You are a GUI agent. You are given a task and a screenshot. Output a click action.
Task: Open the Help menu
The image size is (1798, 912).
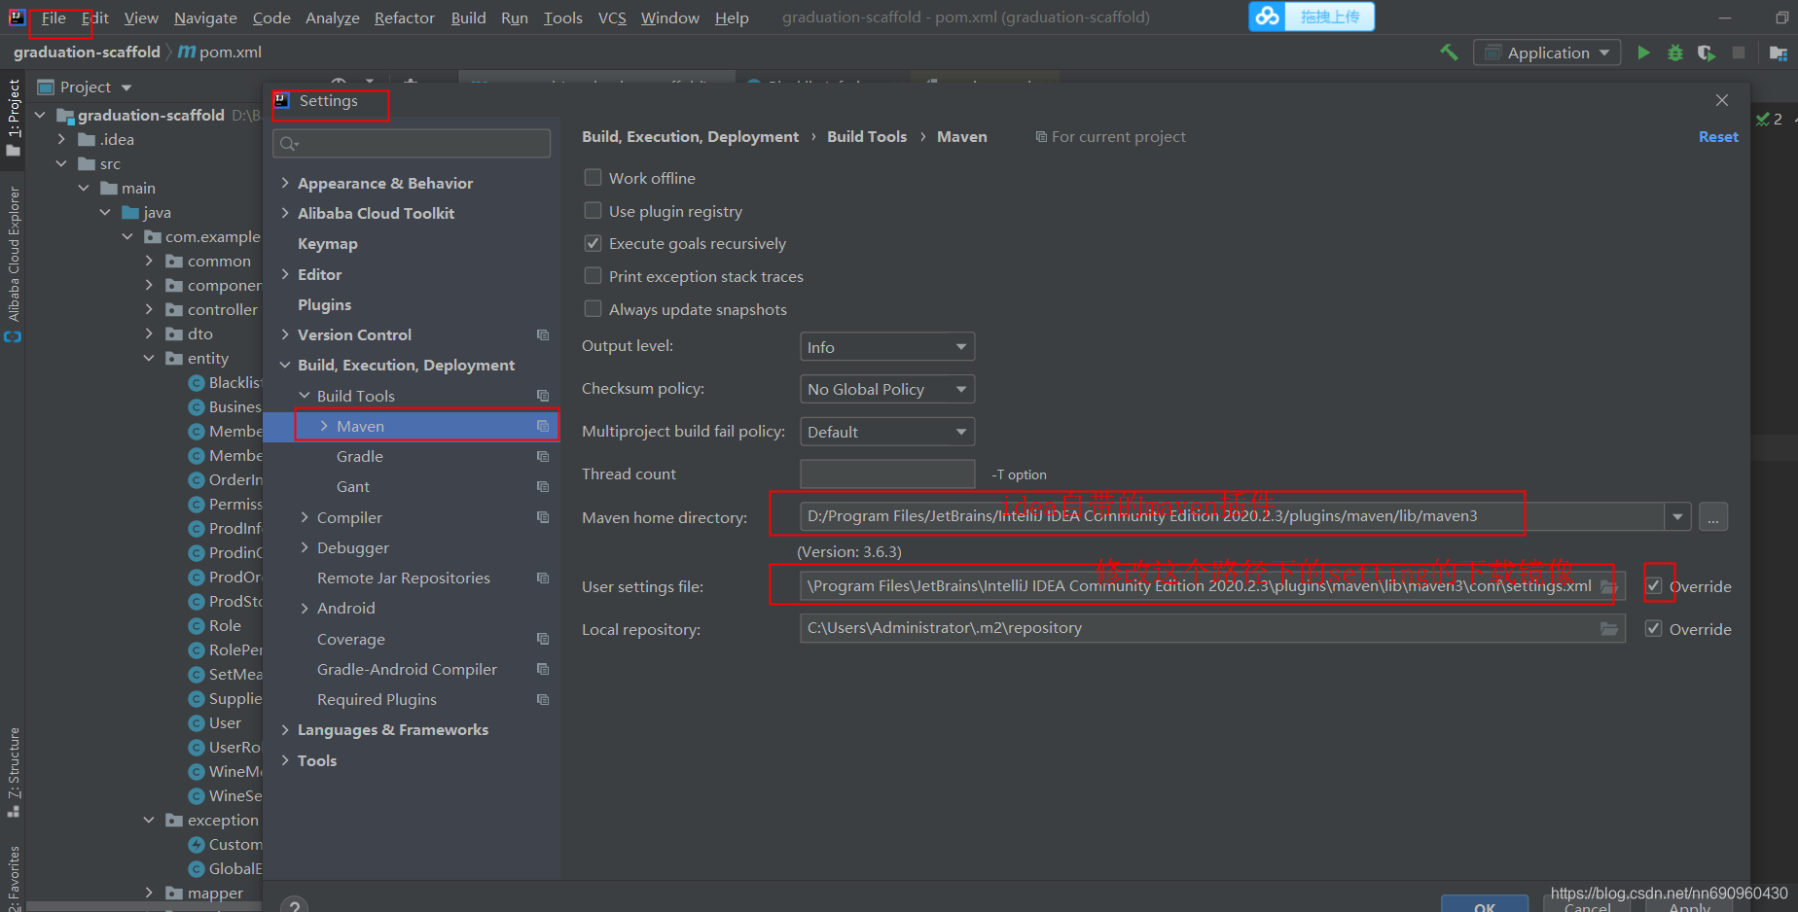click(x=732, y=18)
